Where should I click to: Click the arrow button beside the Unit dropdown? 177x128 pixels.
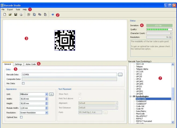[x=51, y=94]
